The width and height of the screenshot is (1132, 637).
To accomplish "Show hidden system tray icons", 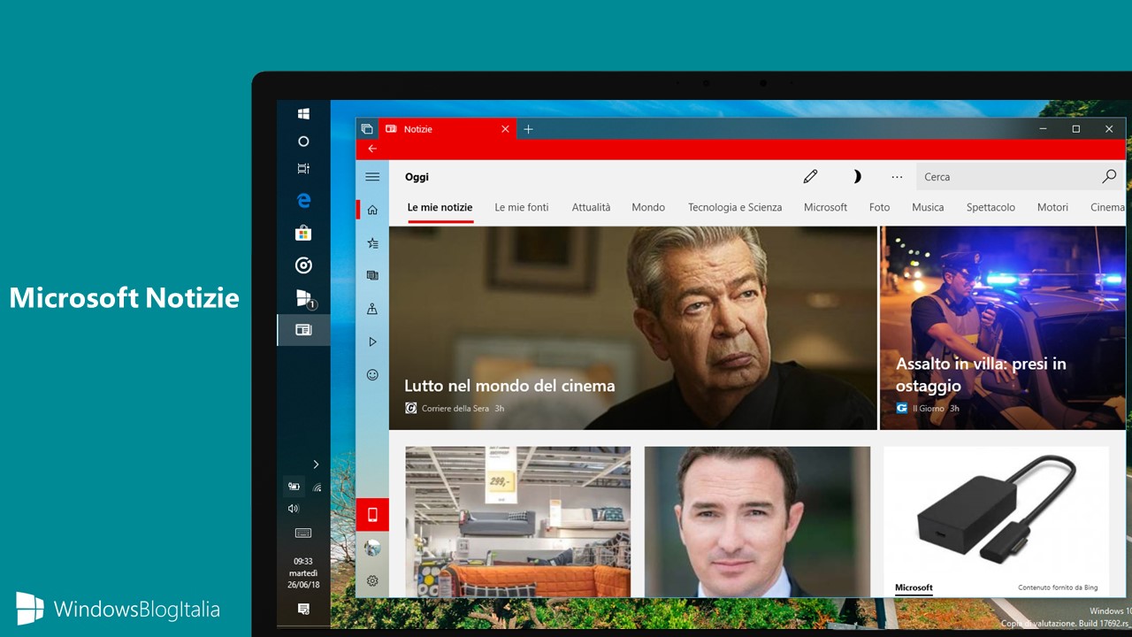I will pyautogui.click(x=316, y=464).
